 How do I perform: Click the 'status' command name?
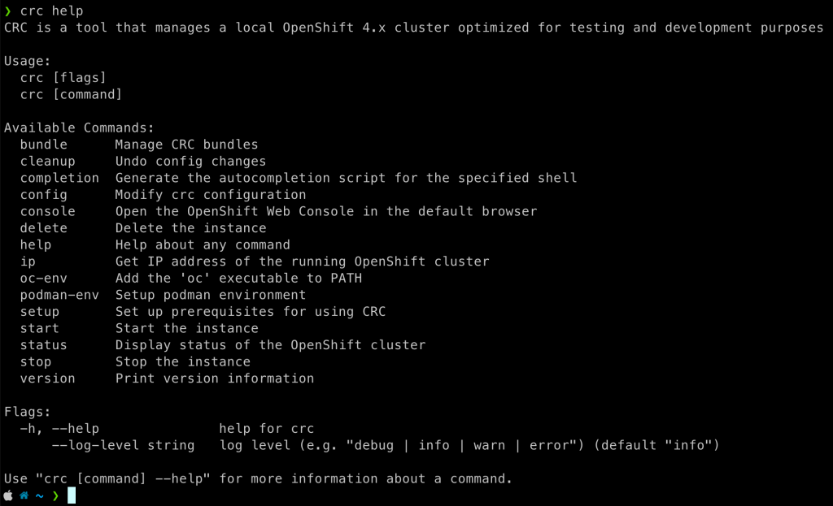44,345
